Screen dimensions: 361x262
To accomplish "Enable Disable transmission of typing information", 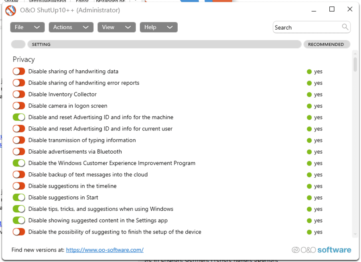I will pos(19,140).
